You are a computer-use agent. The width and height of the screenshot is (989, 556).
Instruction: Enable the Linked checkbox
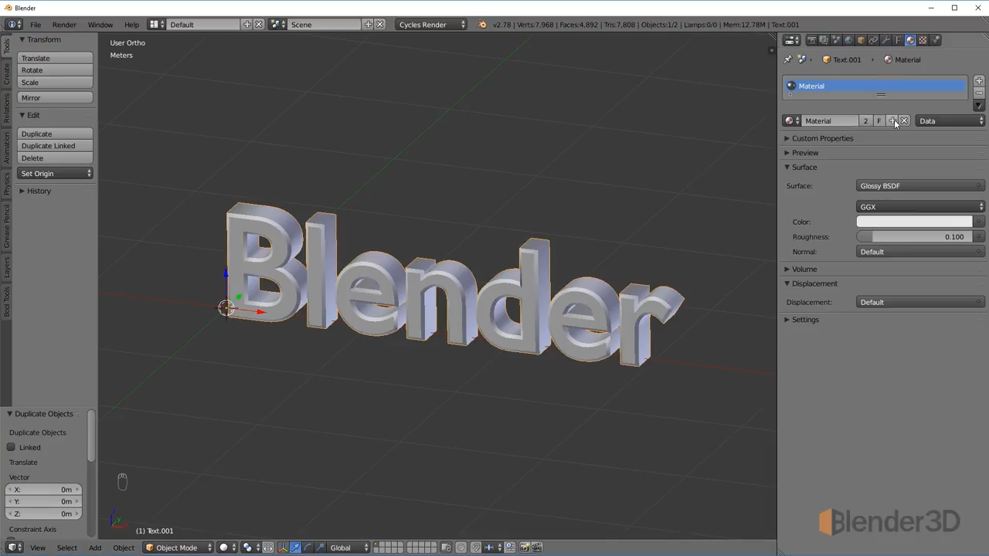tap(12, 447)
